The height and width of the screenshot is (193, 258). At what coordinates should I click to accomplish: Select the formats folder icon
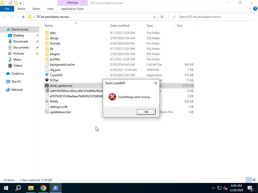click(47, 43)
